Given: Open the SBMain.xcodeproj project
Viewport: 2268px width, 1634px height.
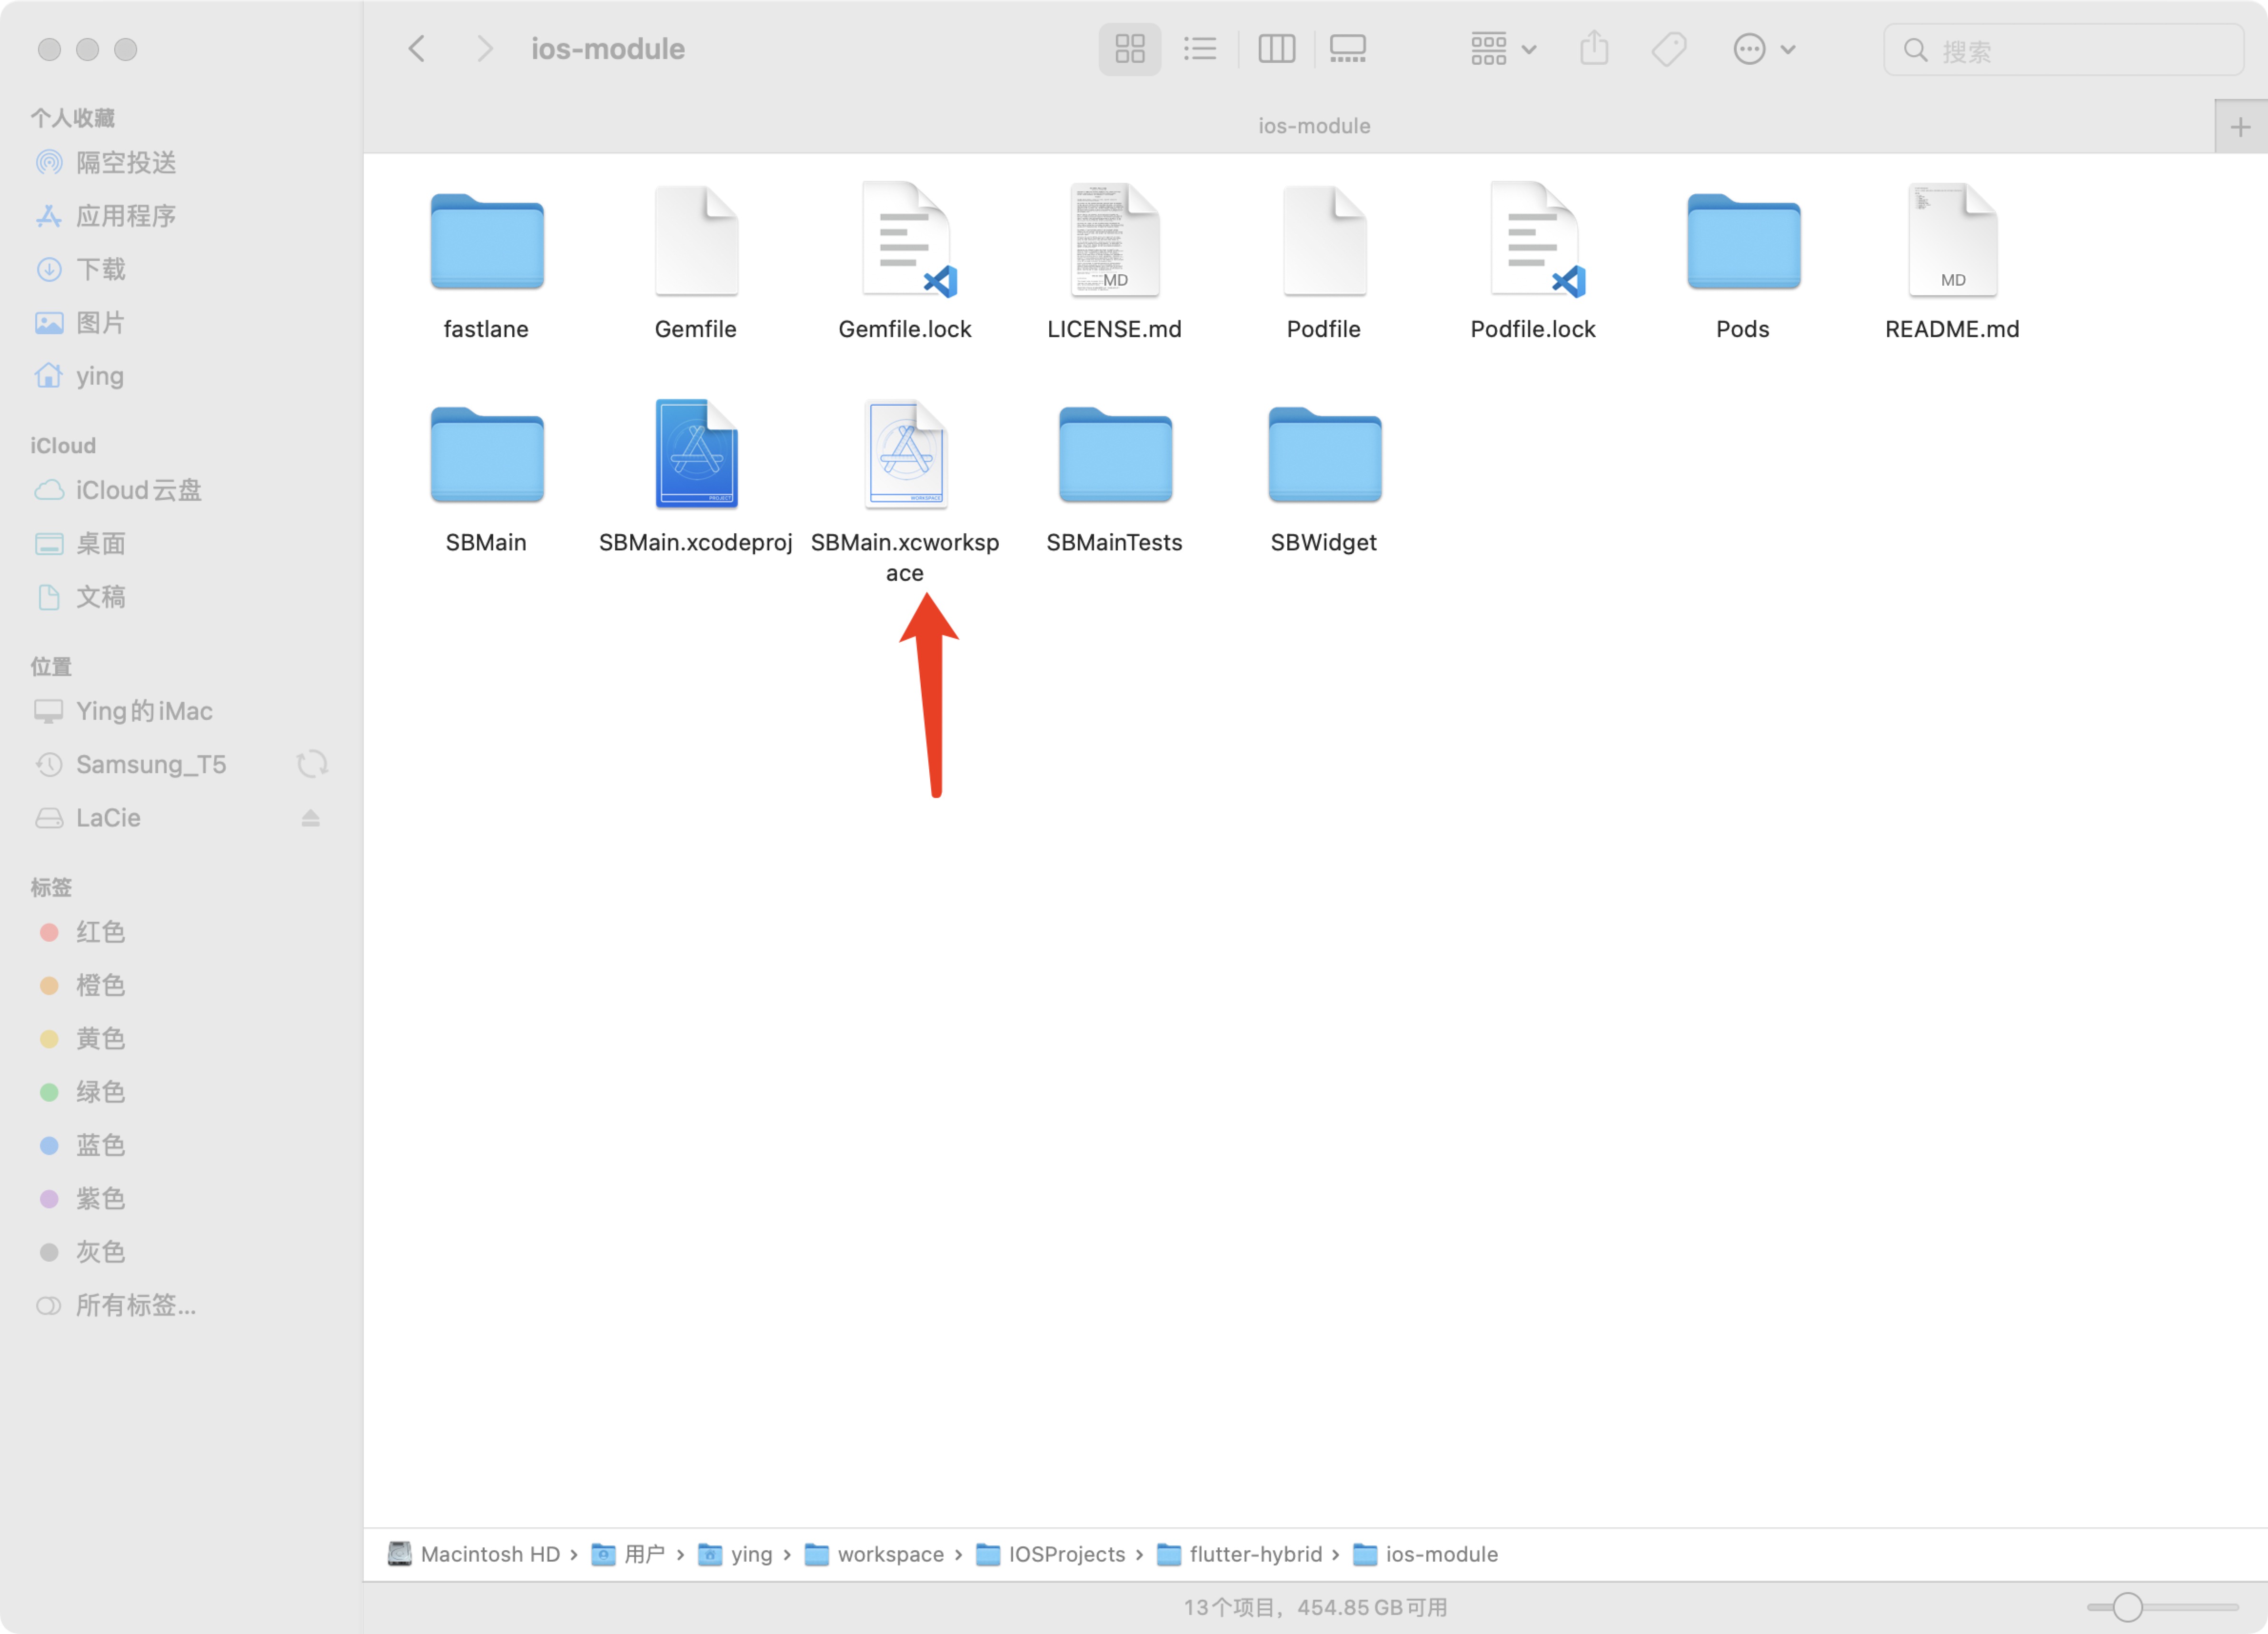Looking at the screenshot, I should point(695,455).
